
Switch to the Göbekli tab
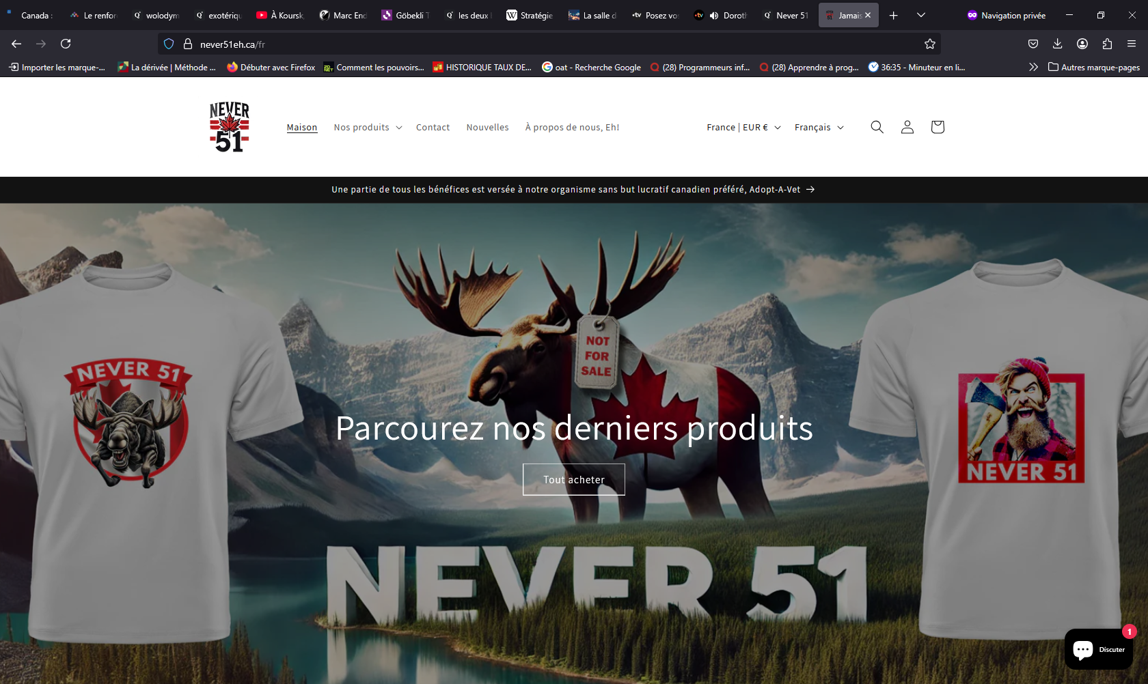pos(406,15)
